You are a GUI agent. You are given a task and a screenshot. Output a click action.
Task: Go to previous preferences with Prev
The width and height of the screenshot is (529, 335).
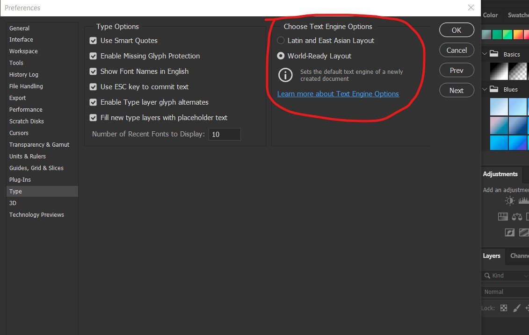pyautogui.click(x=457, y=70)
